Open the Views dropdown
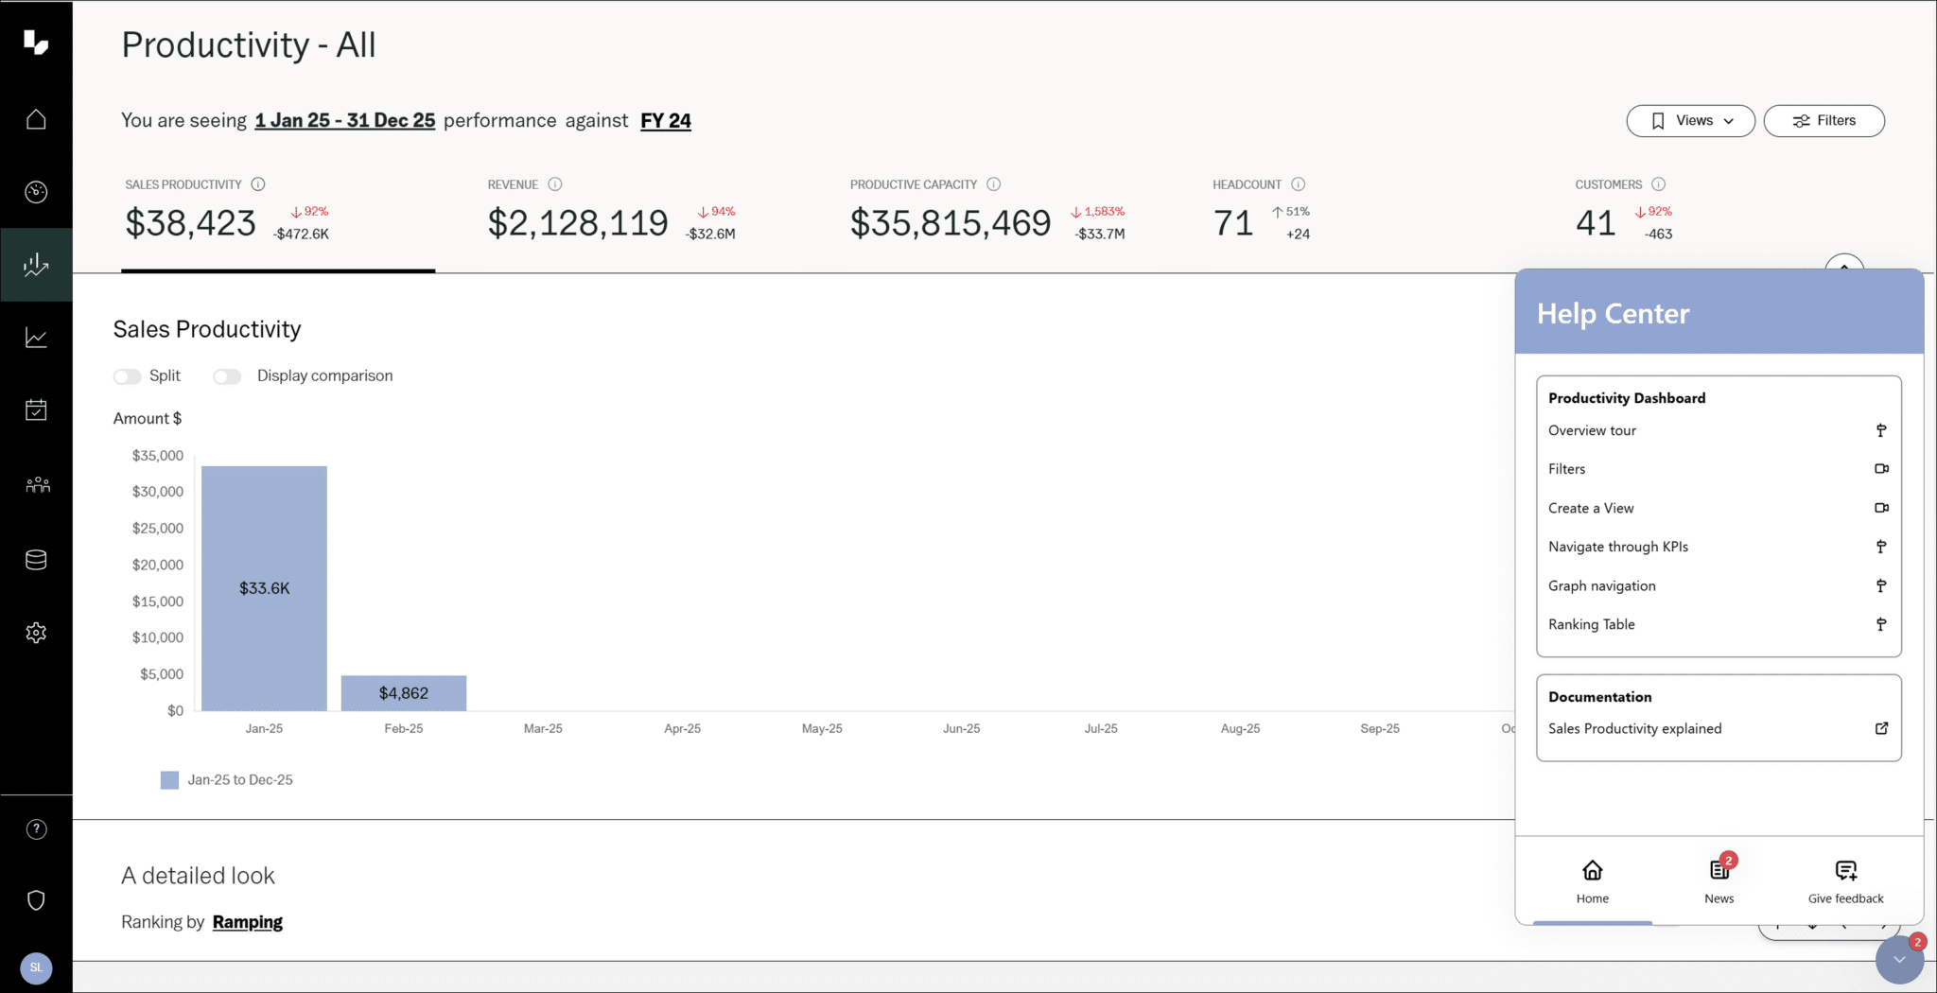This screenshot has width=1937, height=993. tap(1690, 121)
